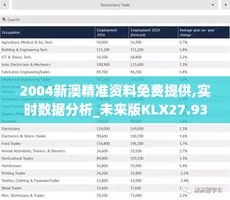Click 89,700 employment 2016 value
The height and width of the screenshot is (200, 230).
click(102, 72)
